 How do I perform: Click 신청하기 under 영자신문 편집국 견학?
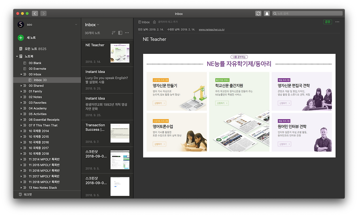(x=284, y=103)
